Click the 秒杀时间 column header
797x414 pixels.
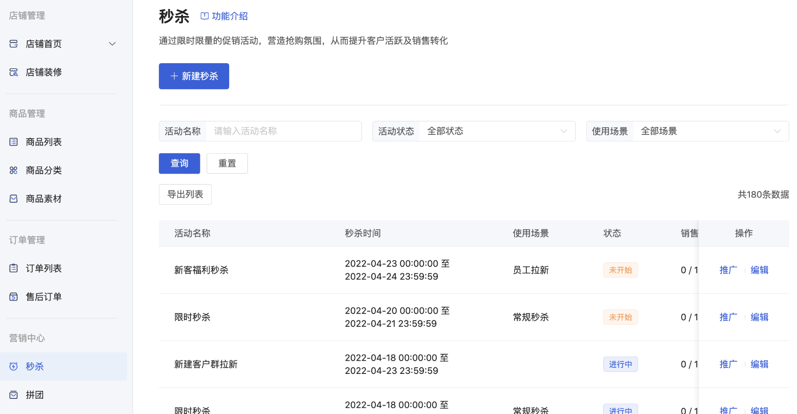tap(363, 233)
